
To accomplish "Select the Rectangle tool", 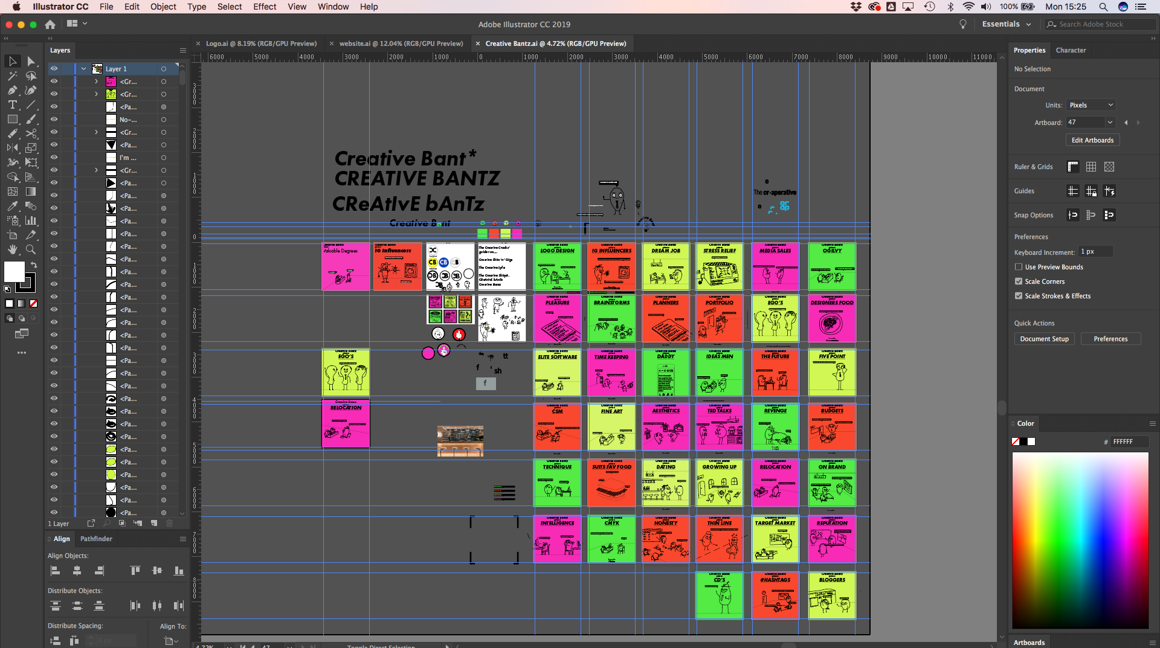I will pyautogui.click(x=12, y=120).
